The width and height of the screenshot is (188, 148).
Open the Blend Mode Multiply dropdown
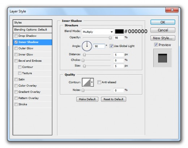[x=98, y=32]
